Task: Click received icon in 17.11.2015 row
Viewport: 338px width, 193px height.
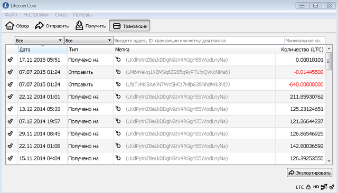Action: point(118,59)
